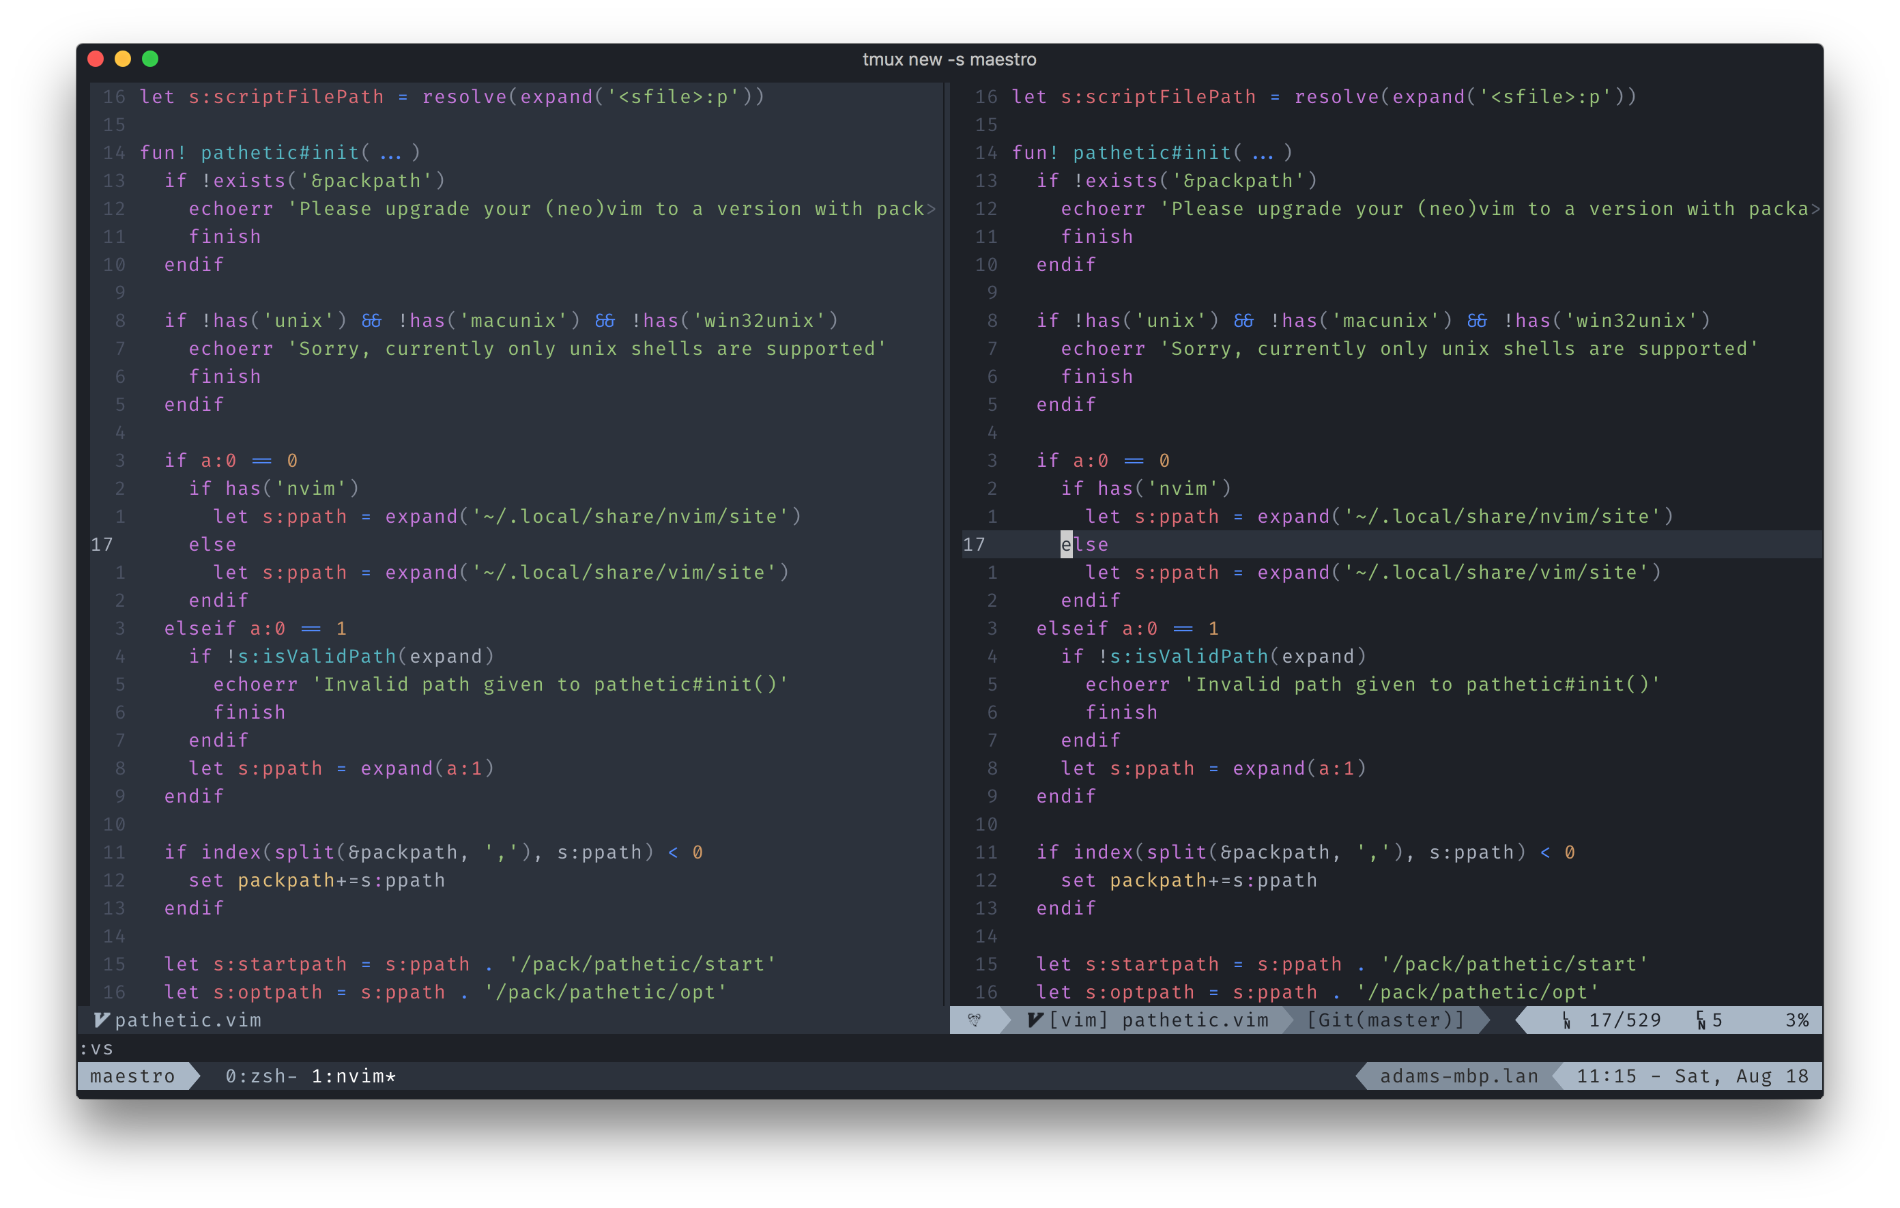This screenshot has height=1208, width=1900.
Task: Select tmux window 1:nvim
Action: (353, 1076)
